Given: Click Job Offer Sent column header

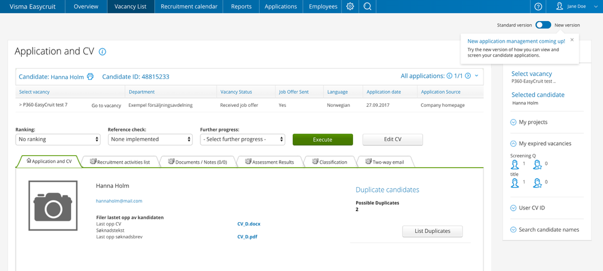Looking at the screenshot, I should 294,92.
